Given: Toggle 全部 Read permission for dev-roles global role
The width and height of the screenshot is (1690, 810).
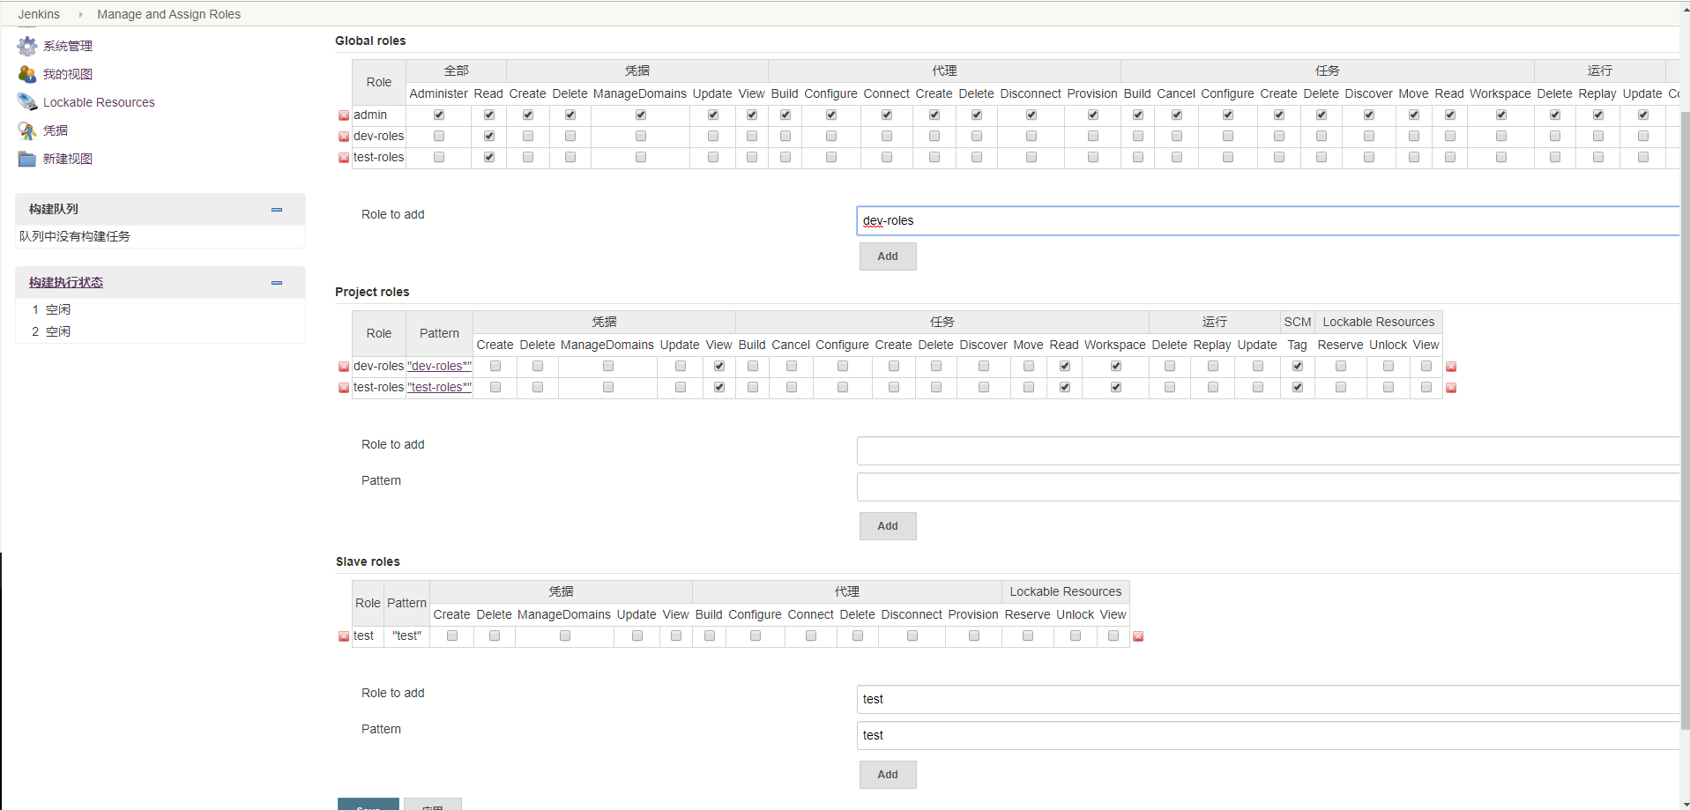Looking at the screenshot, I should (489, 136).
